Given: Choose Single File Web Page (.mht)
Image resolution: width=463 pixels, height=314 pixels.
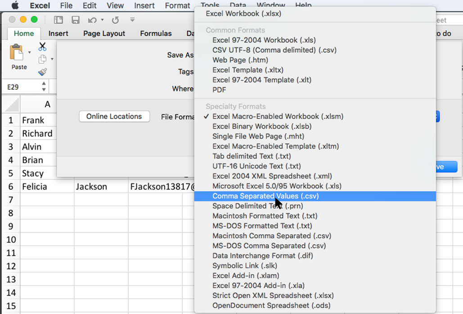Looking at the screenshot, I should [x=315, y=137].
